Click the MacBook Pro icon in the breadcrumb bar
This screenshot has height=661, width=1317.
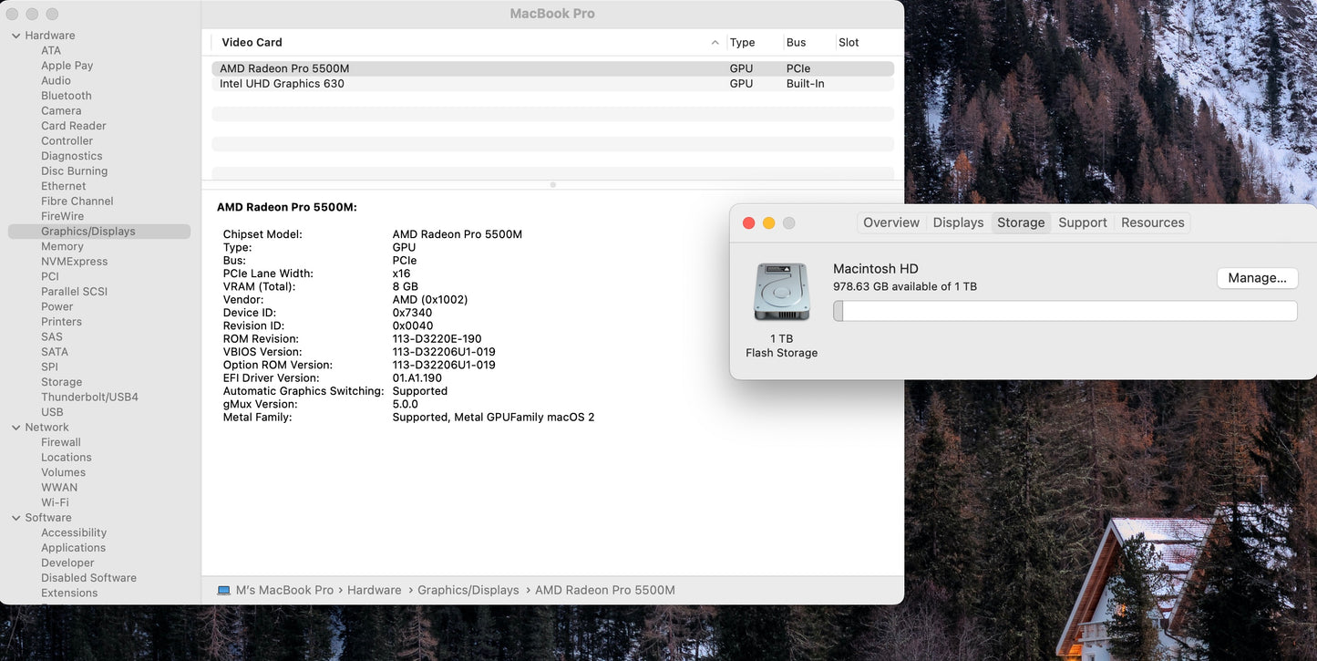223,590
